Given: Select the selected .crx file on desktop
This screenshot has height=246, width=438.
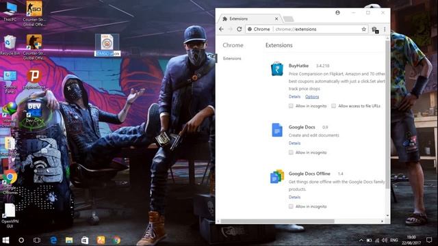Looking at the screenshot, I should [107, 44].
